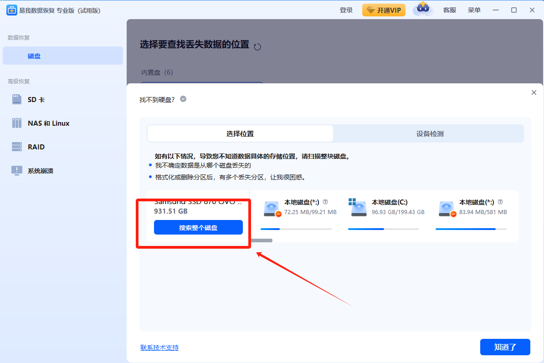This screenshot has height=363, width=544.
Task: Open the robot assistant icon in title bar
Action: click(x=422, y=10)
